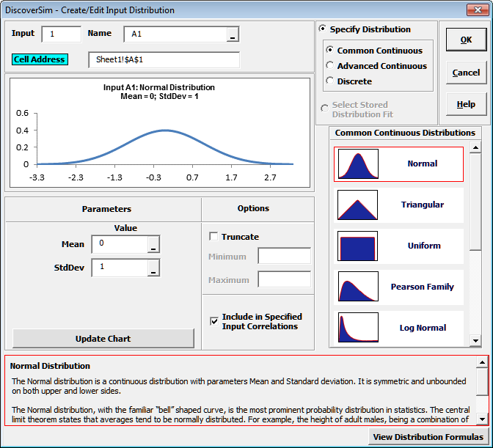The image size is (493, 448).
Task: Choose the Triangular distribution thumbnail
Action: tap(357, 205)
